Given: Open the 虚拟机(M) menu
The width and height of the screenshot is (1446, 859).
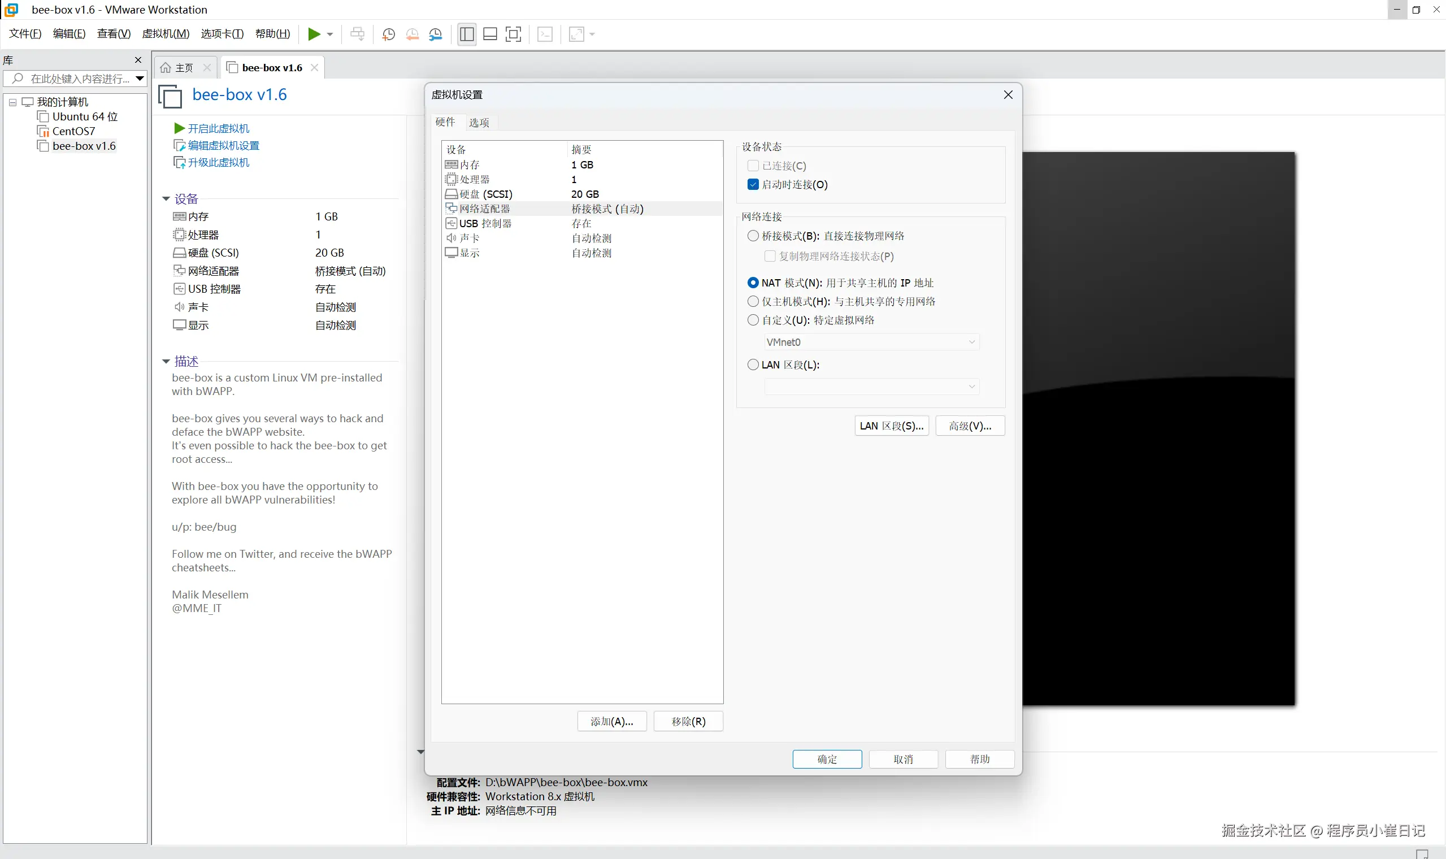Looking at the screenshot, I should (x=166, y=33).
